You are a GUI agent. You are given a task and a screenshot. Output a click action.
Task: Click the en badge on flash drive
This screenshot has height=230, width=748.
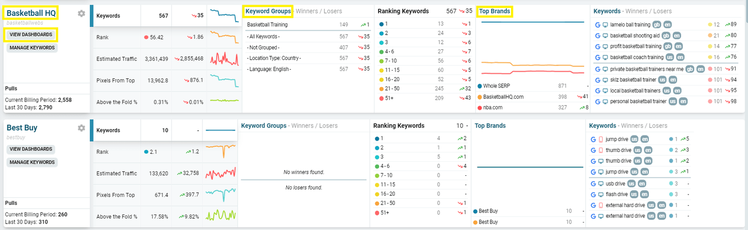[x=644, y=194]
